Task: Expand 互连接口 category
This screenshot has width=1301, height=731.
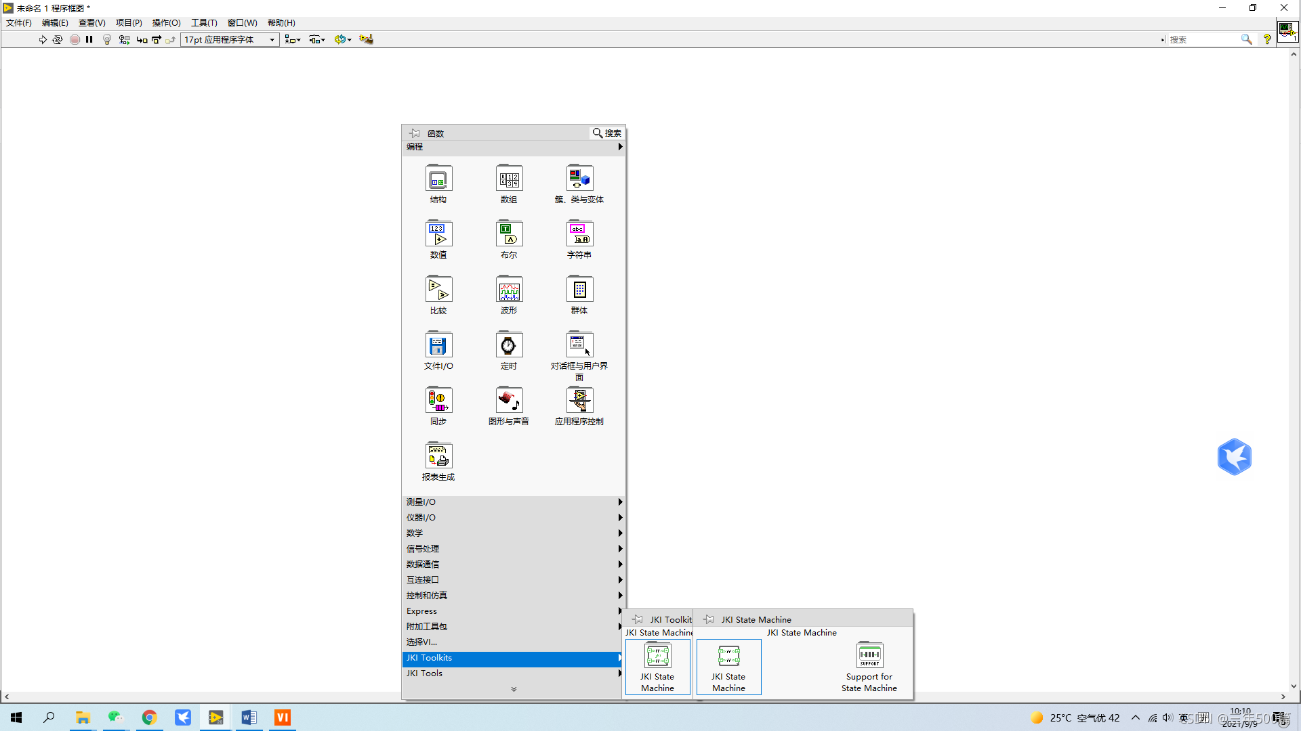Action: pyautogui.click(x=514, y=580)
